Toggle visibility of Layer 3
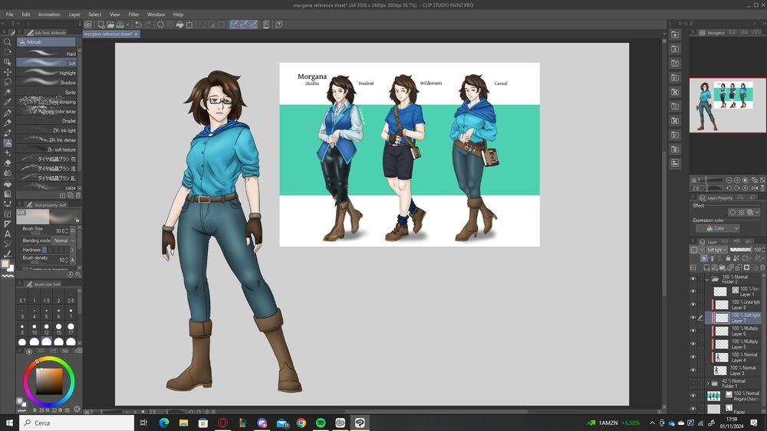This screenshot has height=431, width=767. tap(693, 370)
